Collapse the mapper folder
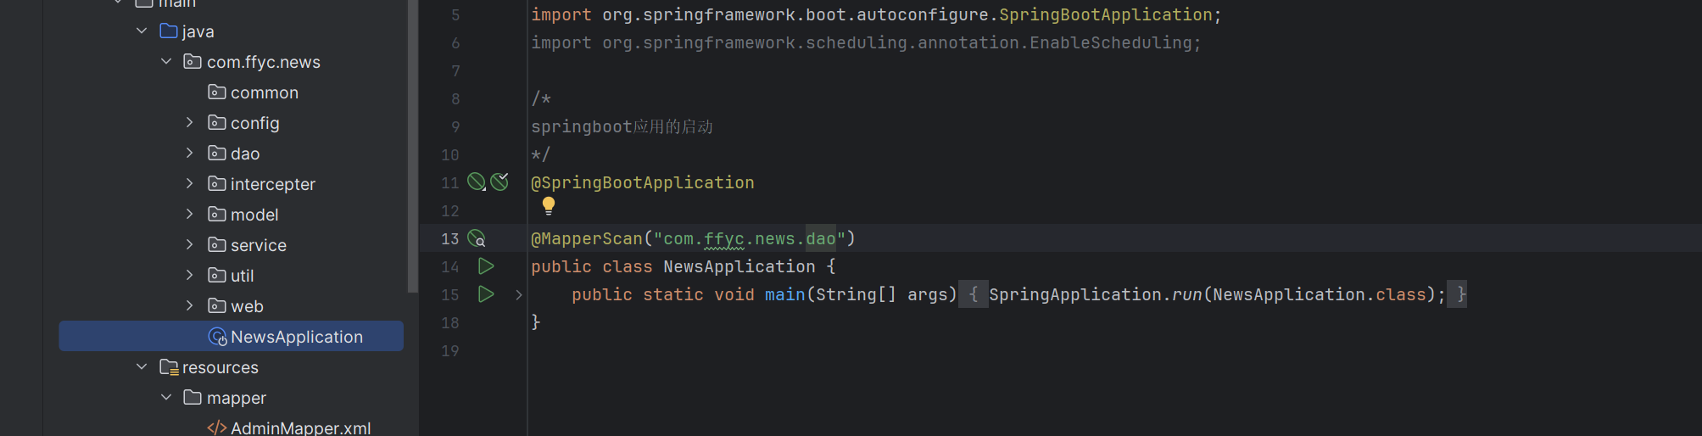 pos(166,398)
